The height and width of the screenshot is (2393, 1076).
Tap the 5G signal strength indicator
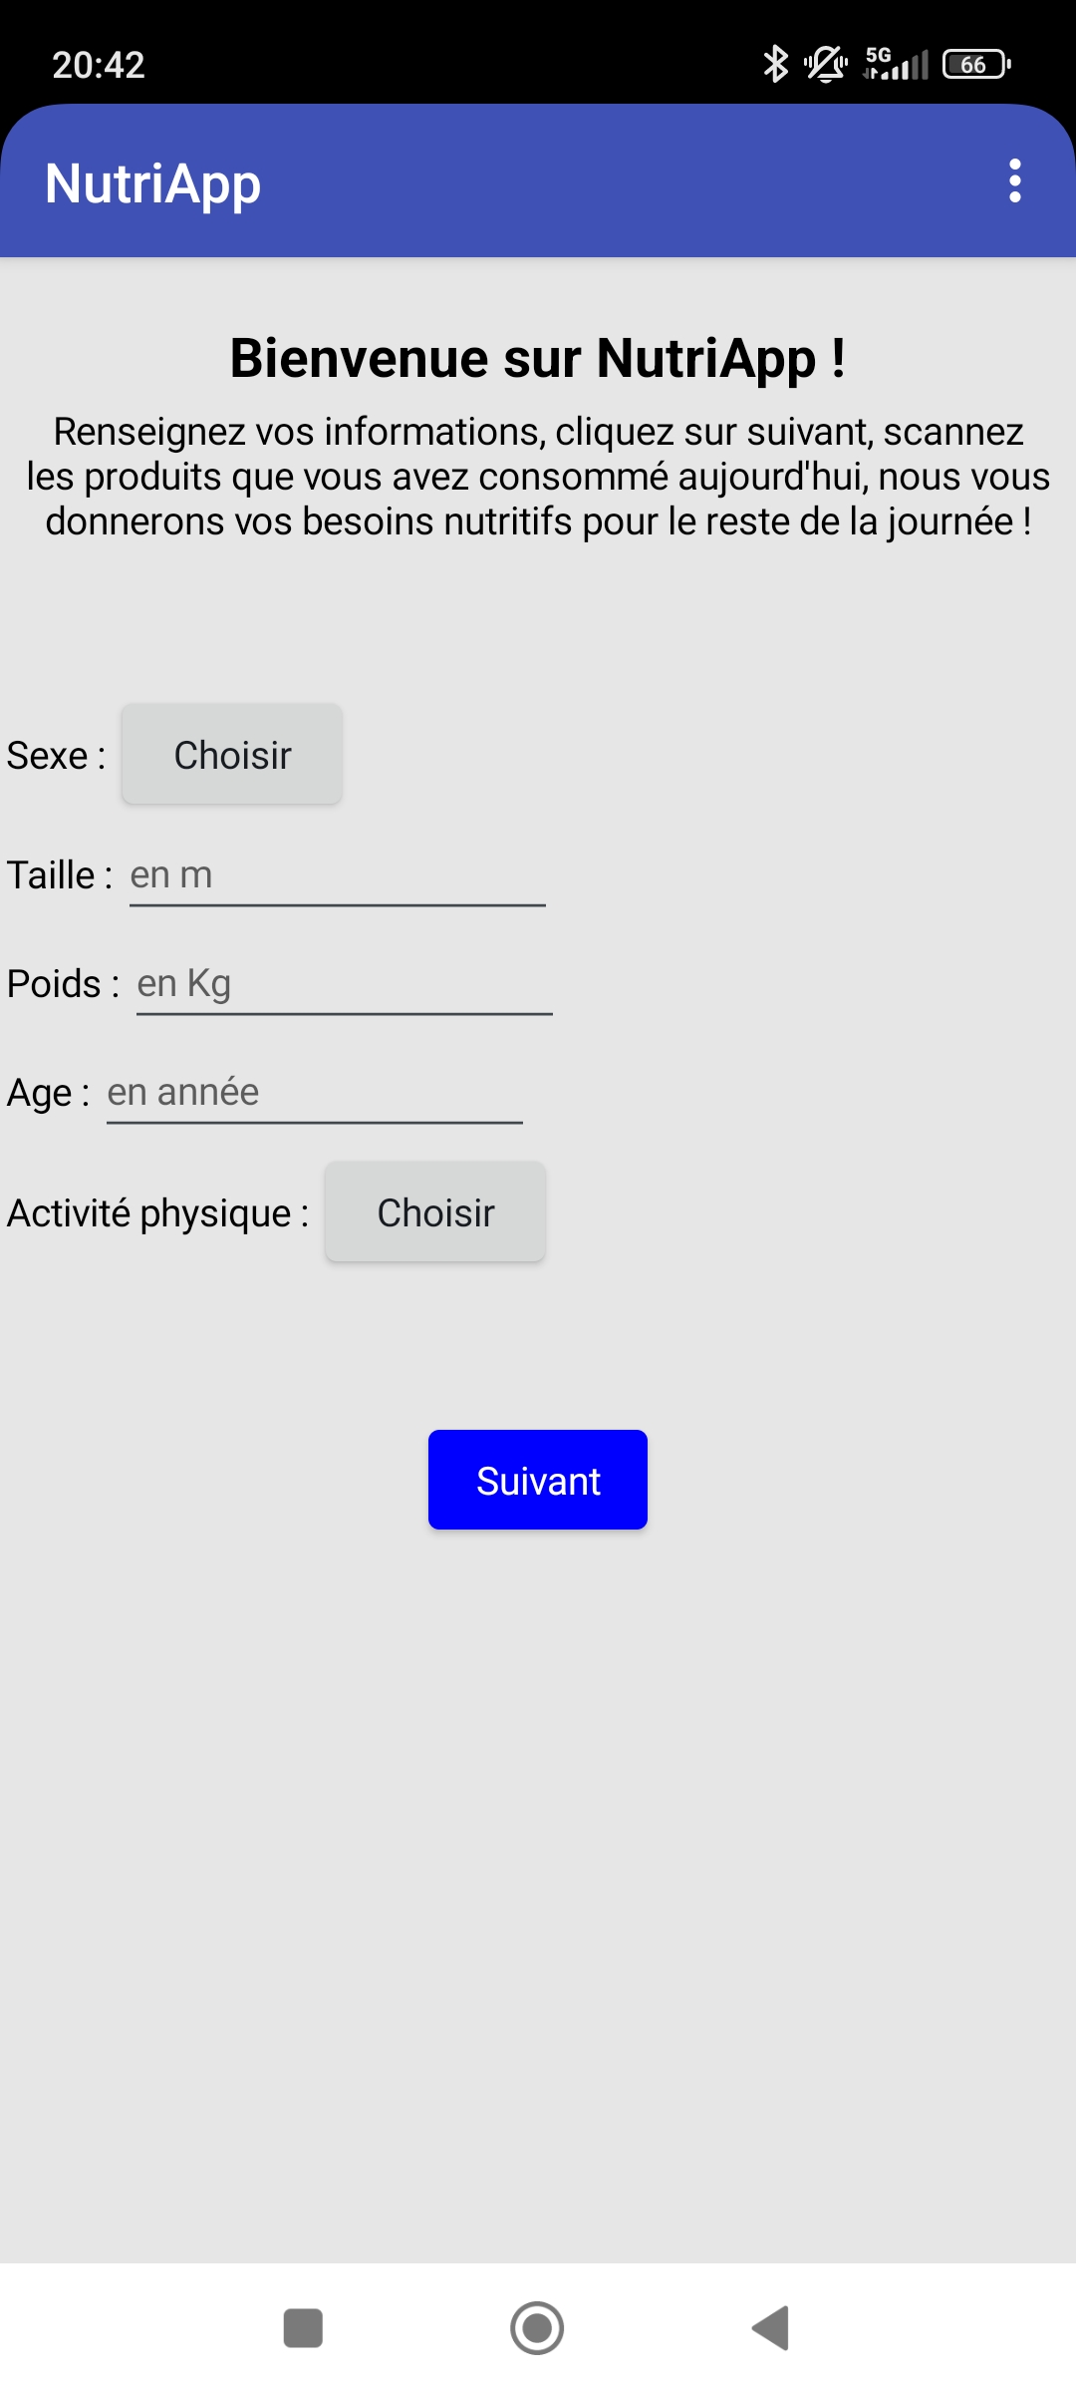coord(896,64)
